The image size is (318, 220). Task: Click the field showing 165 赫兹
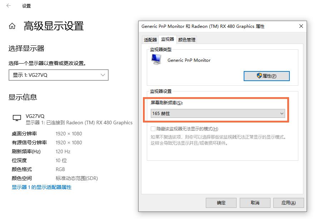[218, 113]
